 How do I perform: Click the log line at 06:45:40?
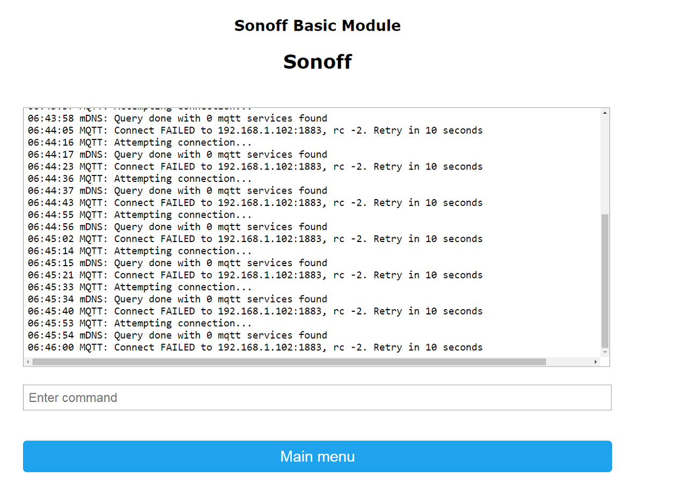[255, 311]
